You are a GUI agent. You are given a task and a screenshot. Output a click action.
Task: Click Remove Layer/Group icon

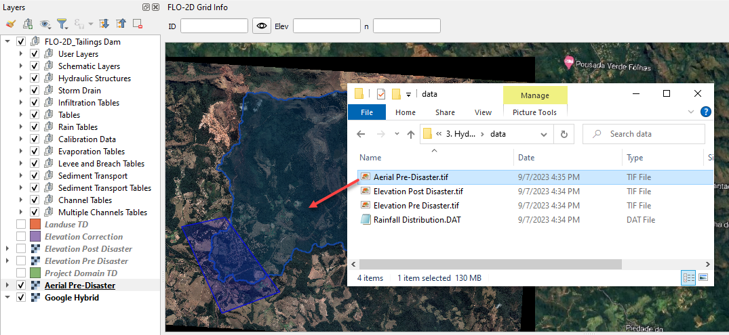pos(138,24)
